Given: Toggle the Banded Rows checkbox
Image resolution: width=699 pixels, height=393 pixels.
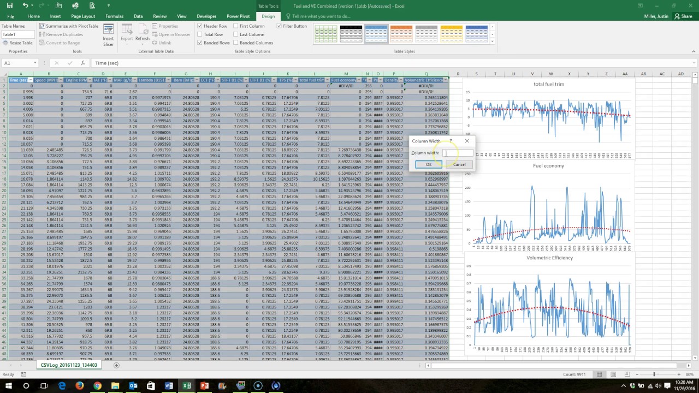Looking at the screenshot, I should click(200, 43).
